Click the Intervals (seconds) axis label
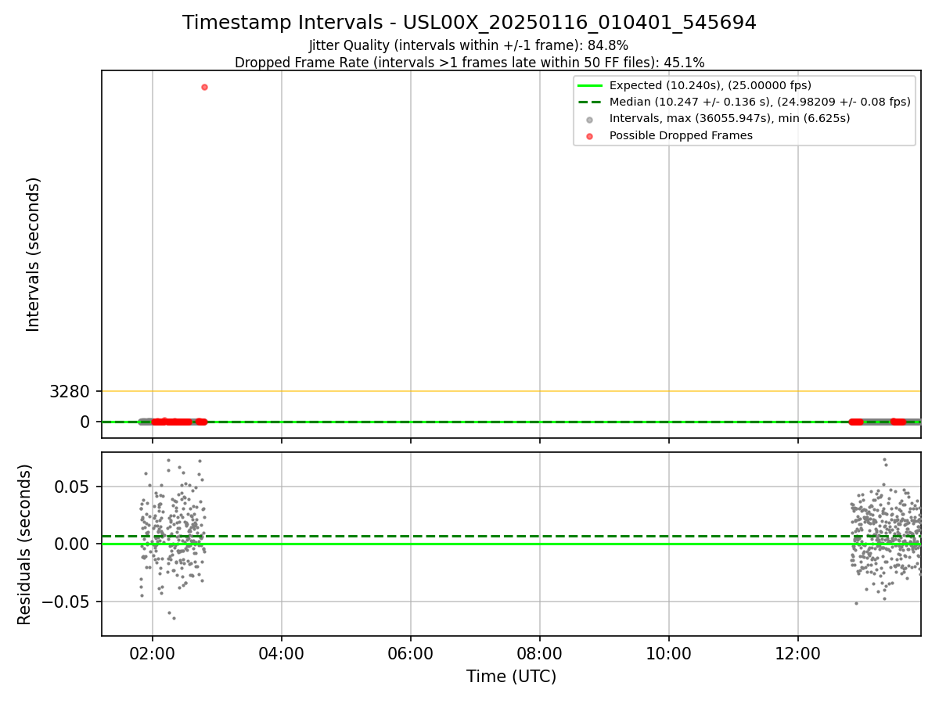 coord(34,254)
